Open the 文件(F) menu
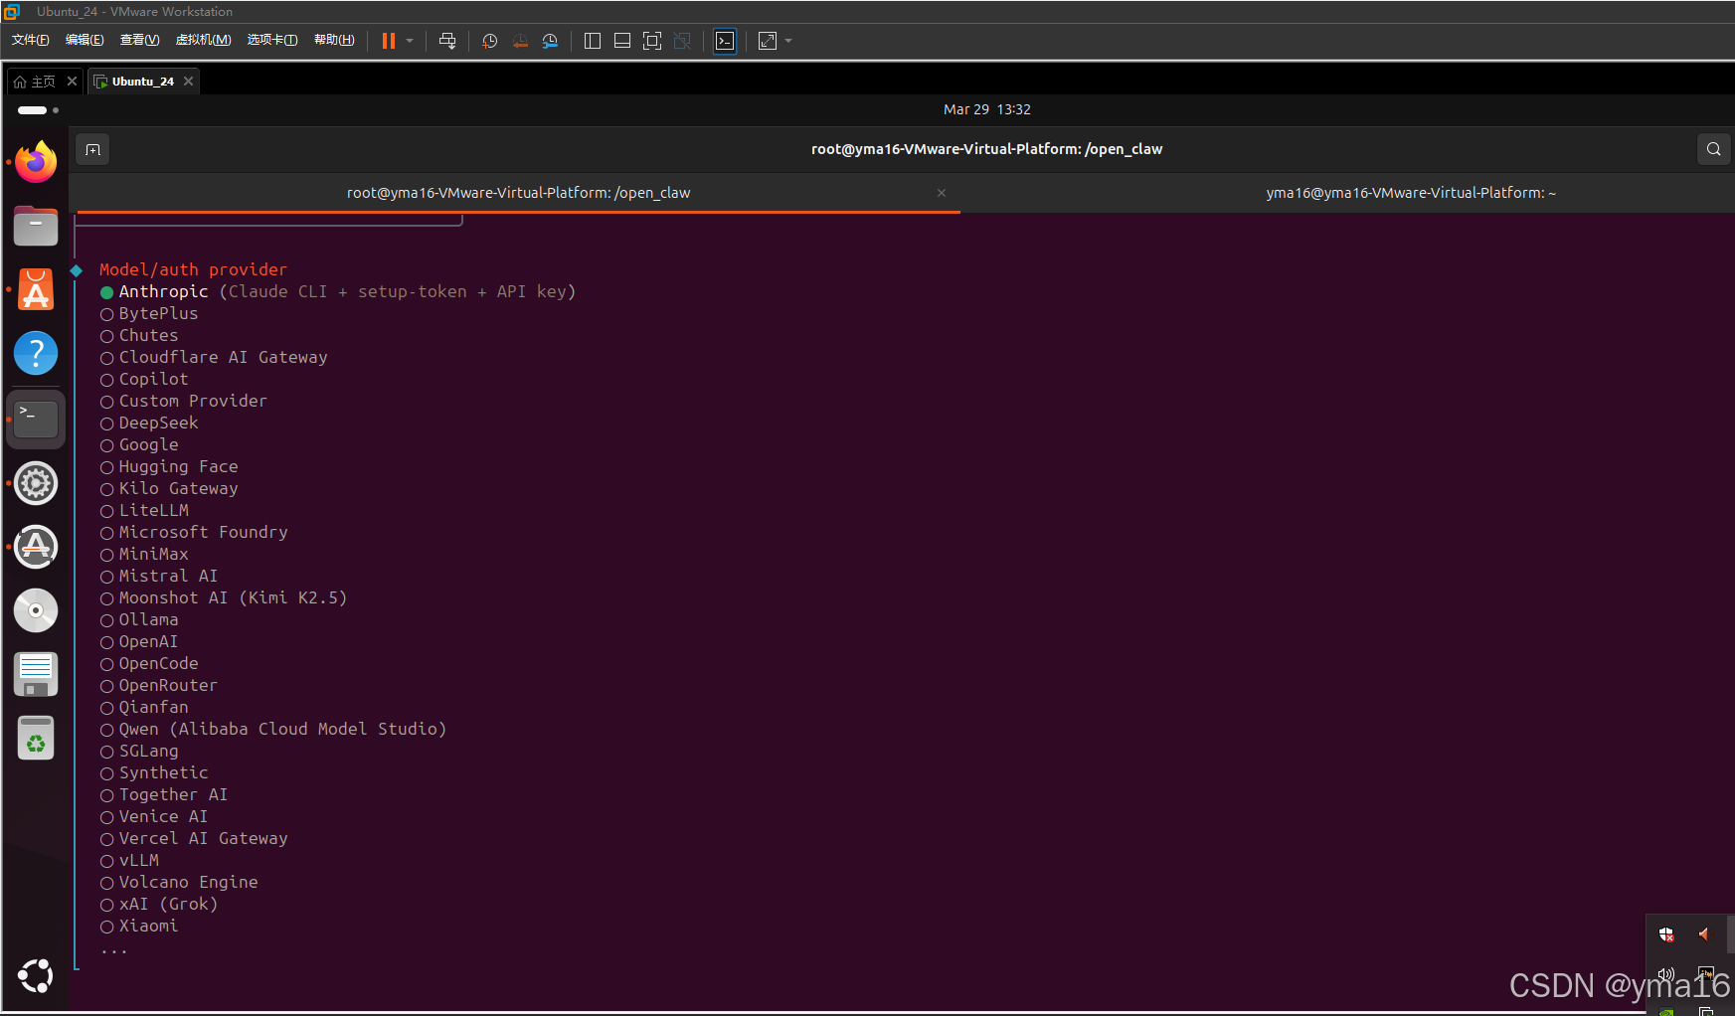 [31, 40]
